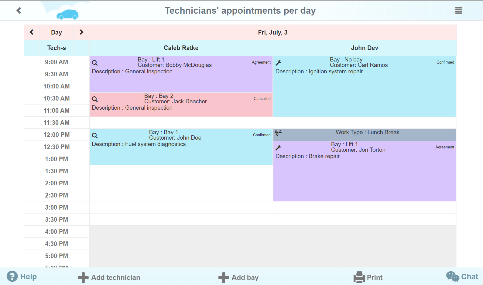
Task: Open the hamburger menu icon
Action: (459, 11)
